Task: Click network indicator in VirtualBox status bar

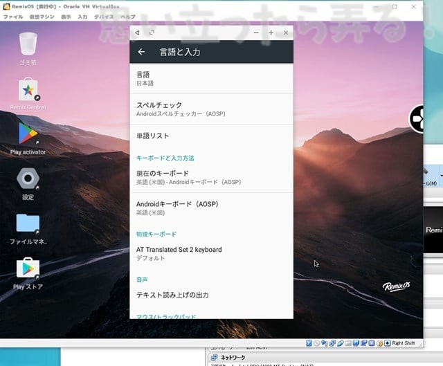Action: (x=332, y=343)
